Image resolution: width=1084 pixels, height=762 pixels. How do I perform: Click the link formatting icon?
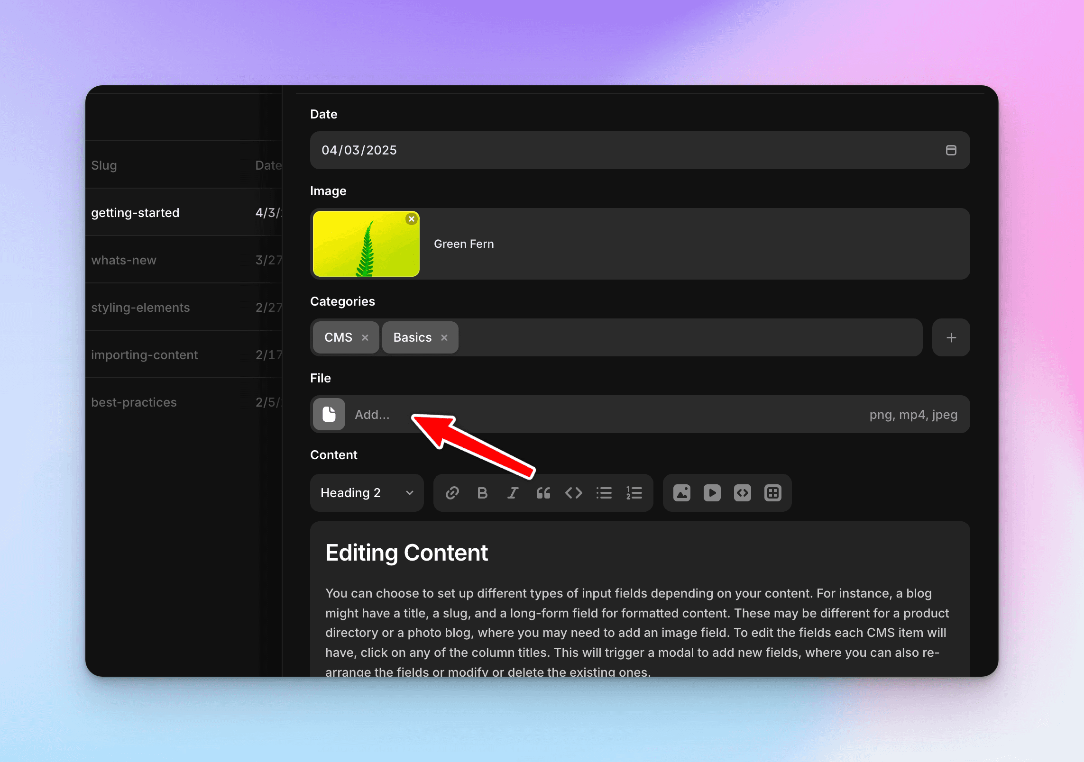(452, 493)
